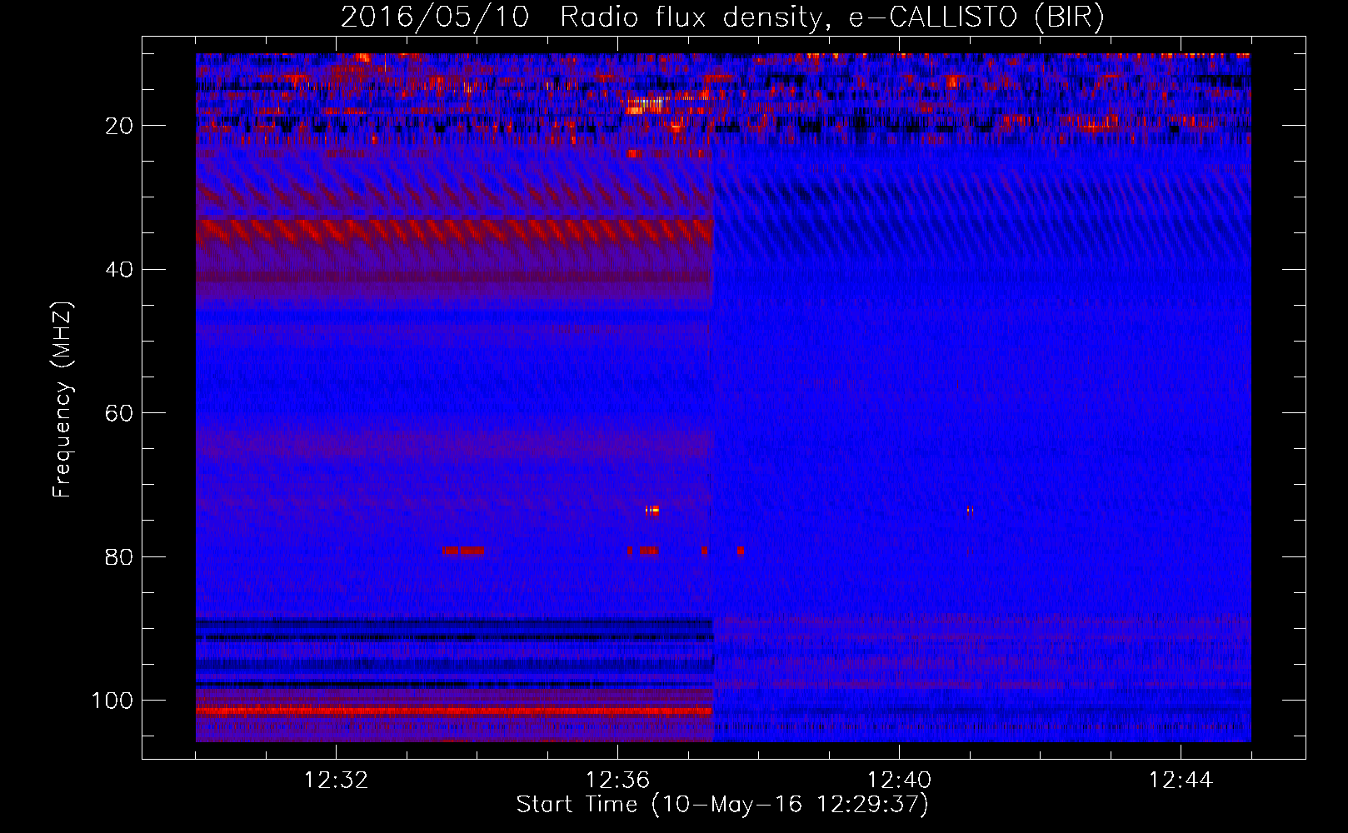Click the 'Start Time (10-May-16 12:29:37)' label
This screenshot has width=1348, height=833.
click(722, 805)
